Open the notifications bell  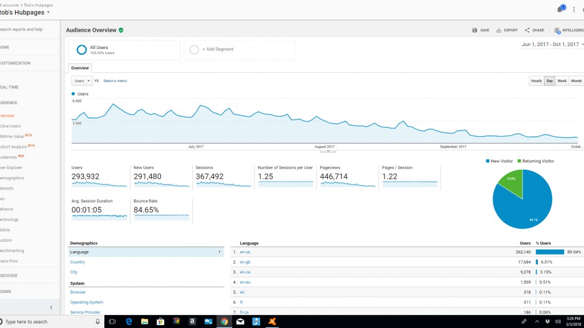(560, 9)
